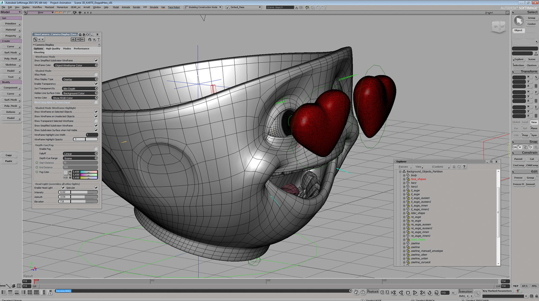Viewport: 539px width, 301px height.
Task: Expand the face_shapes node in Explorer
Action: [404, 179]
